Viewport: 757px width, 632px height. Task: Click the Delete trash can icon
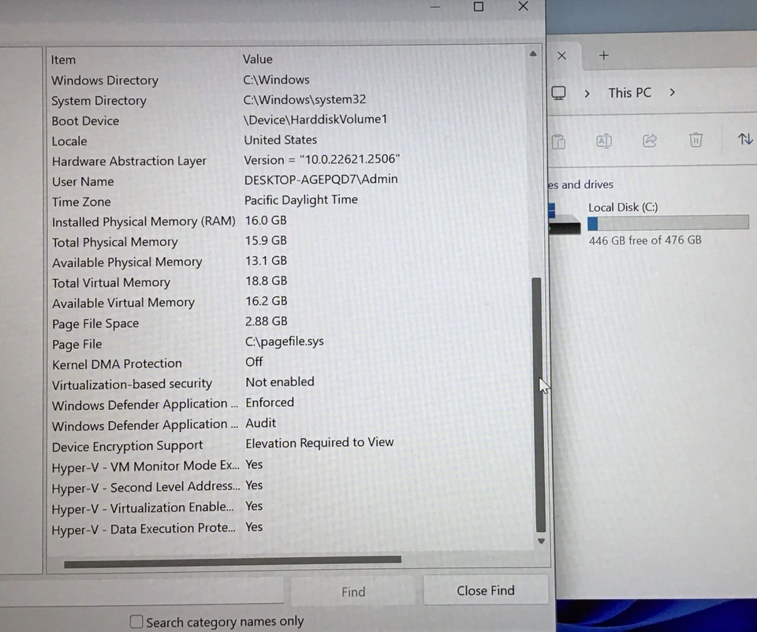[x=695, y=140]
